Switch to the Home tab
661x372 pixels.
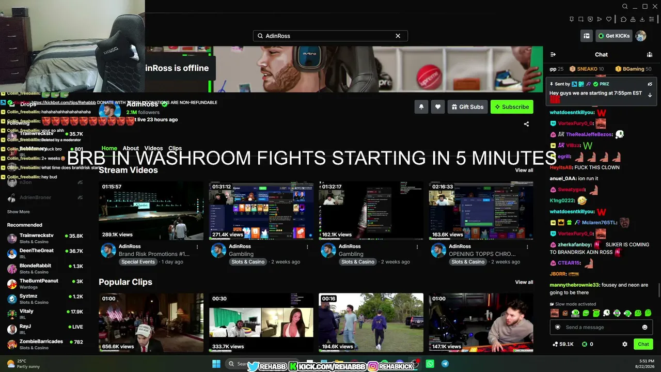pos(109,148)
